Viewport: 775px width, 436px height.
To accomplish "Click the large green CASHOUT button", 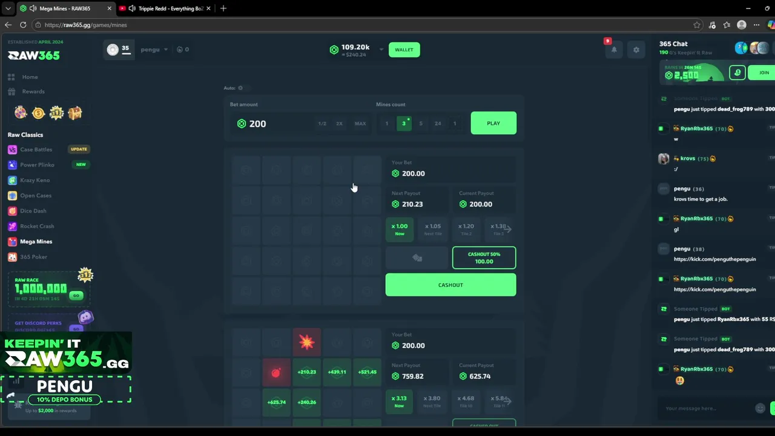I will coord(450,285).
